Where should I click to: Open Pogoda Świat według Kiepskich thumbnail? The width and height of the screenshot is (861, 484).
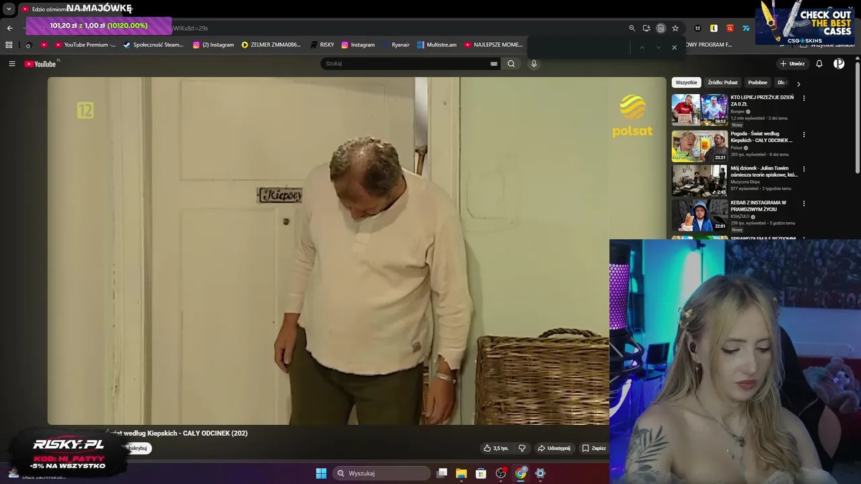coord(700,146)
